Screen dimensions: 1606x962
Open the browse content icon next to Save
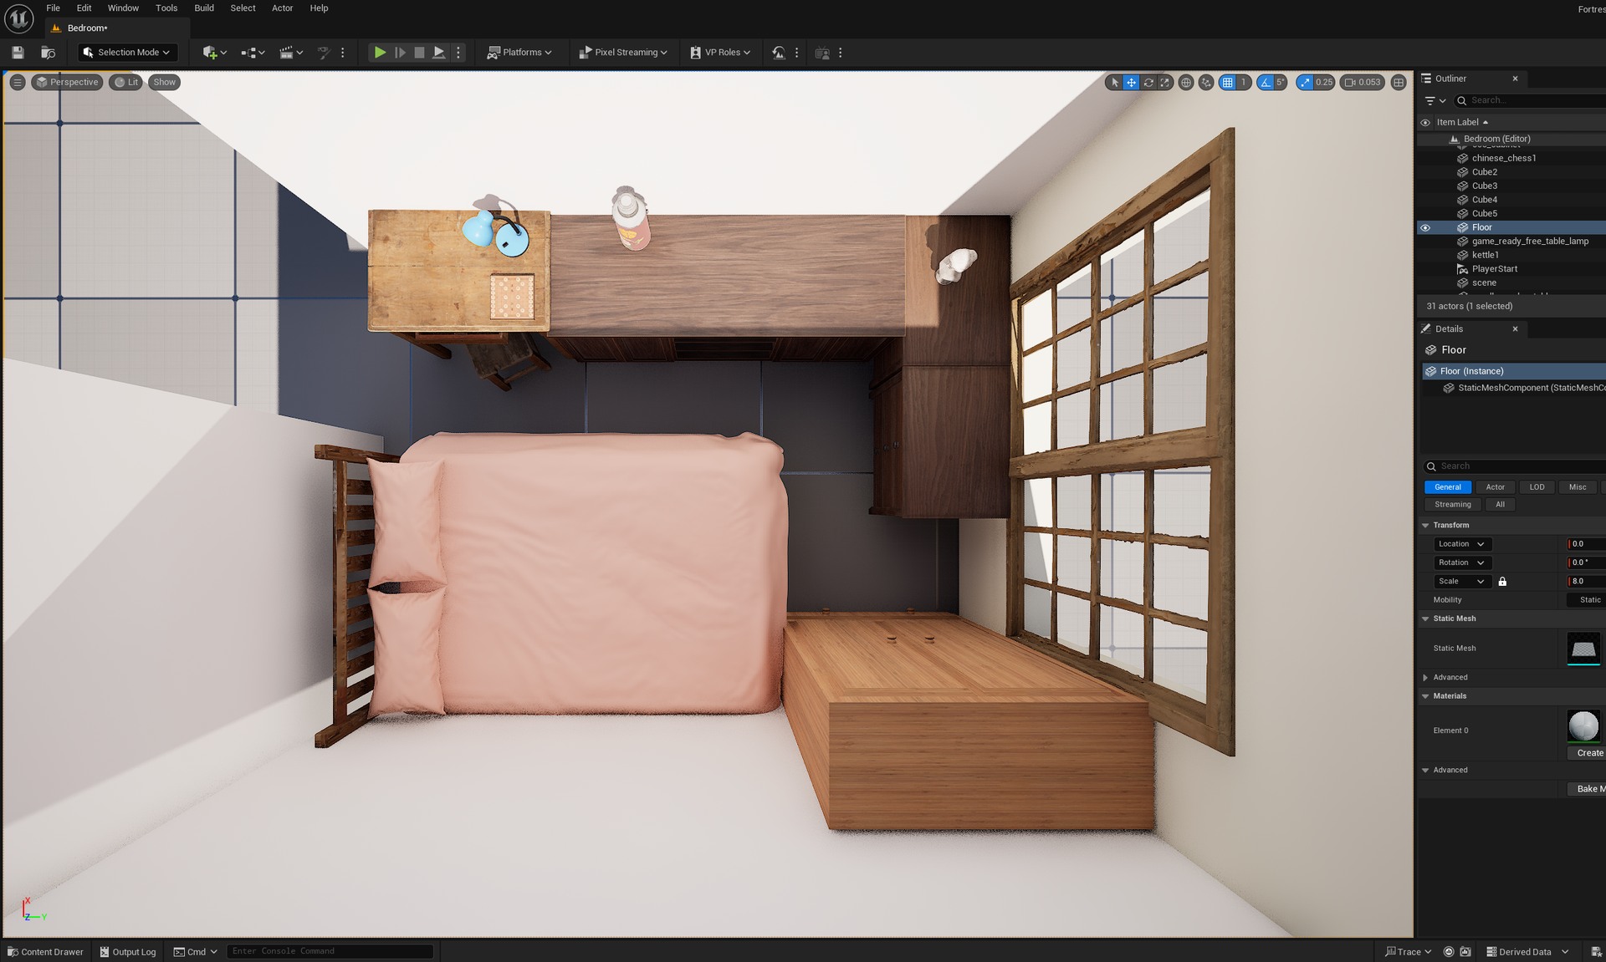pos(49,53)
